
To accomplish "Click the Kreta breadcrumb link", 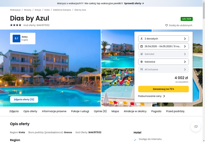I will (x=47, y=10).
